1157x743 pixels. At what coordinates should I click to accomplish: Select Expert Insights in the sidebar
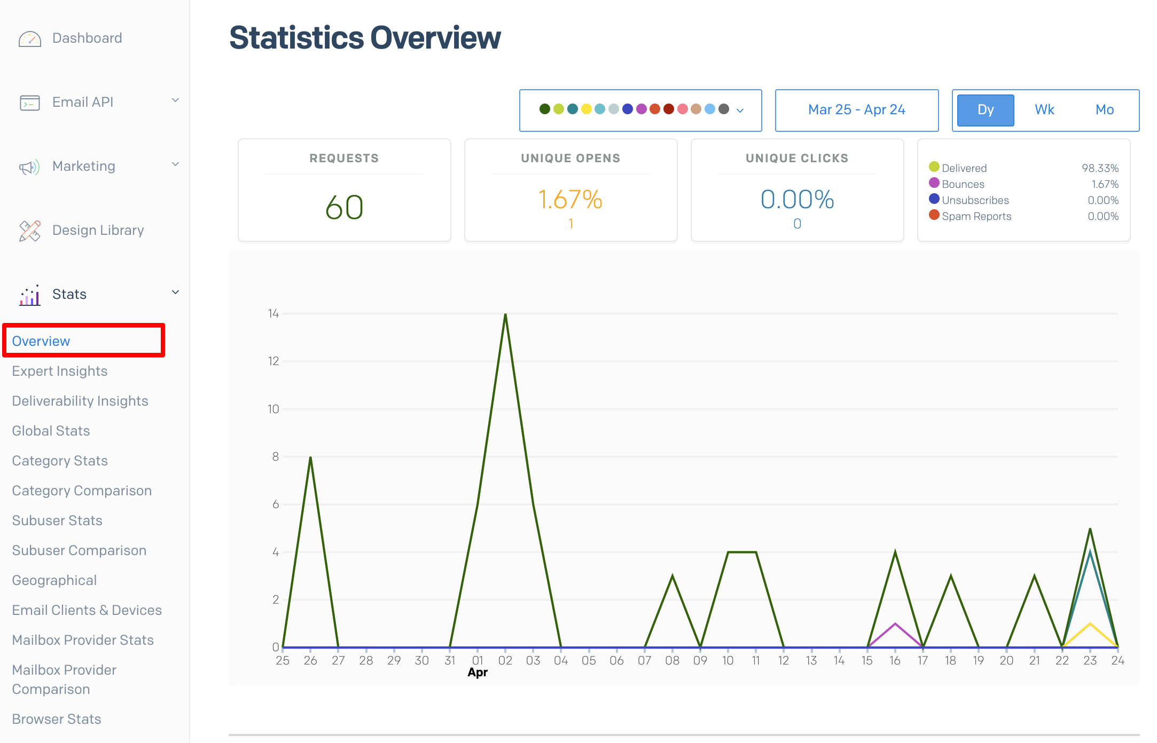tap(60, 371)
